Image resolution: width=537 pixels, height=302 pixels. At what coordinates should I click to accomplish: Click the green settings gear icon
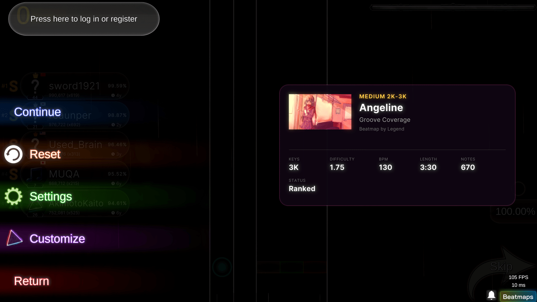(x=13, y=197)
